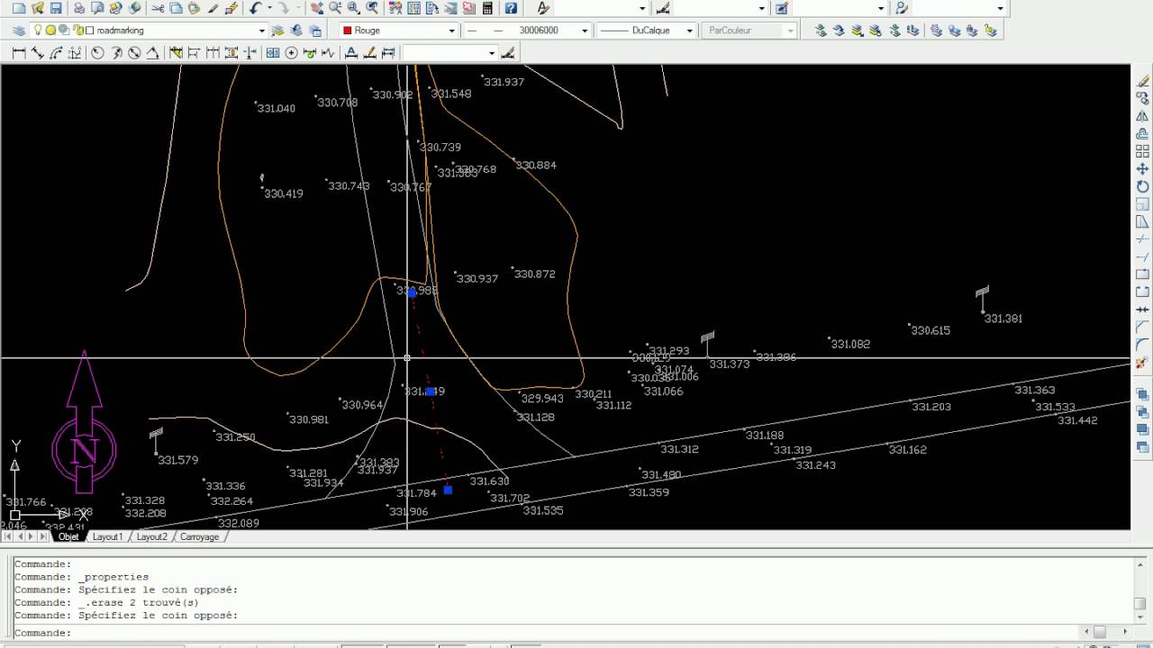
Task: Open the ParCouleur plot style dropdown
Action: 790,31
